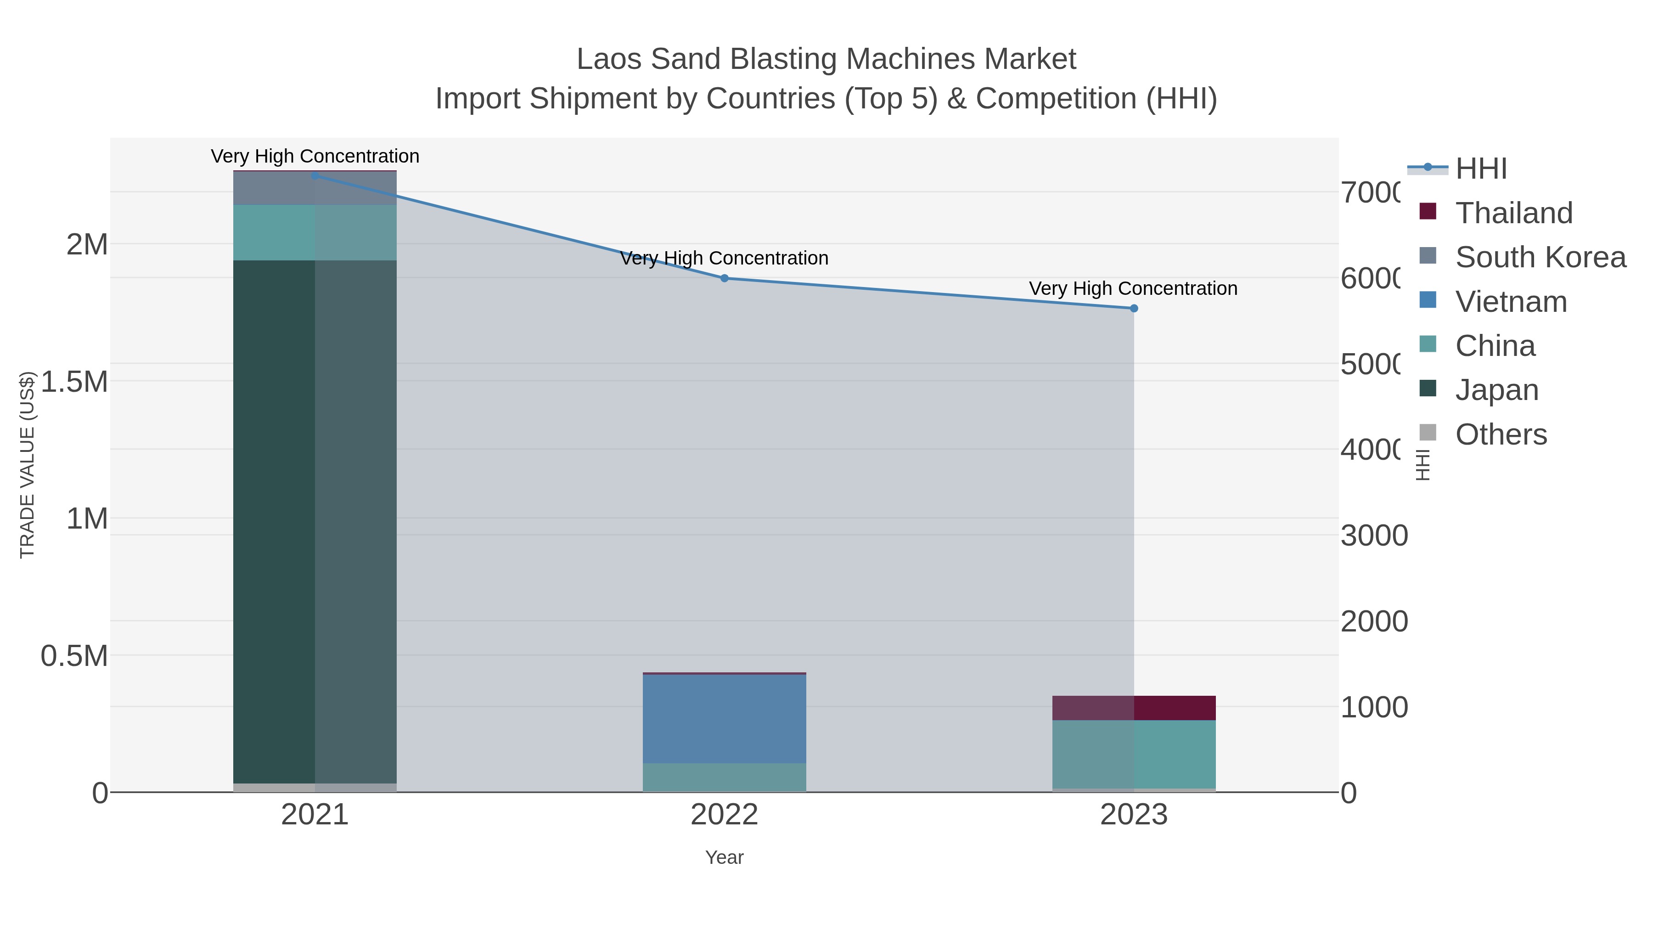This screenshot has width=1653, height=930.
Task: Click the HHI data point for 2021
Action: 315,175
